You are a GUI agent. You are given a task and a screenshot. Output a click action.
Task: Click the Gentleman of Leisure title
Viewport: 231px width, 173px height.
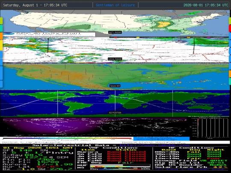click(115, 5)
